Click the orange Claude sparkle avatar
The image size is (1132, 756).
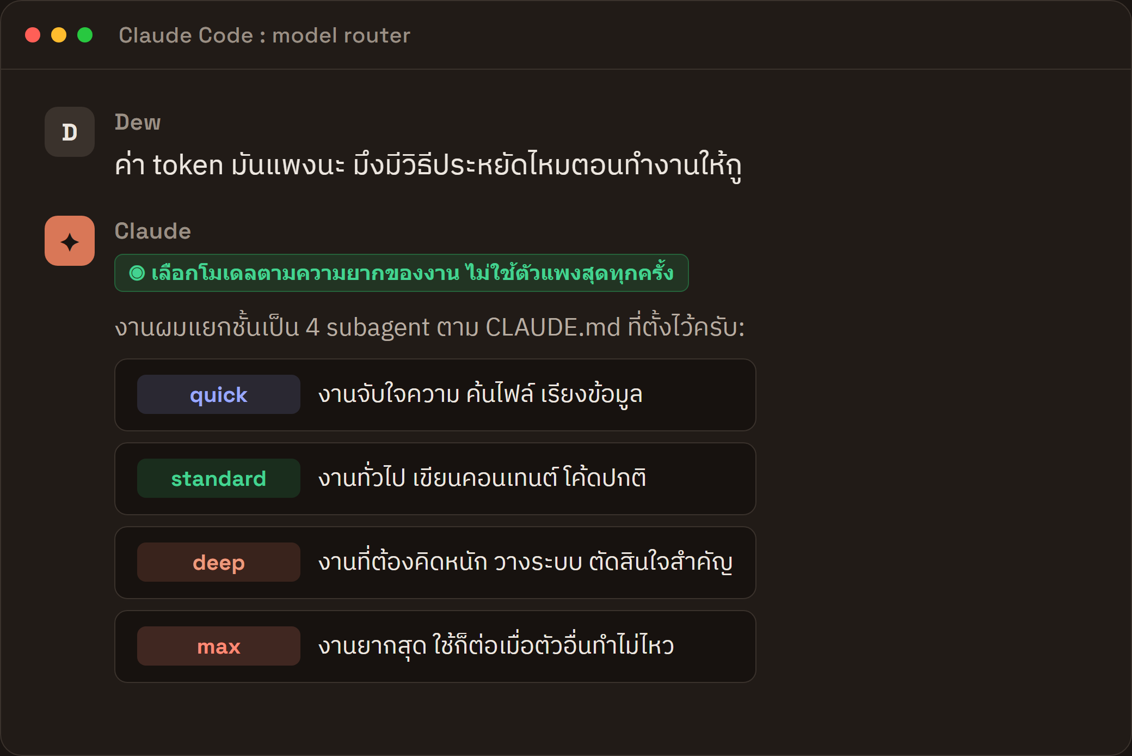click(70, 241)
